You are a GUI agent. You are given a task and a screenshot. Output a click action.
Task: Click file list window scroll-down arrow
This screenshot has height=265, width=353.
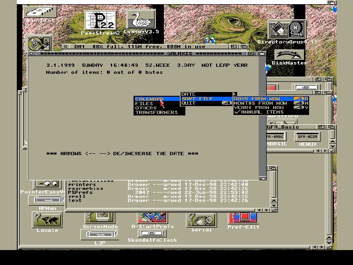coord(274,206)
